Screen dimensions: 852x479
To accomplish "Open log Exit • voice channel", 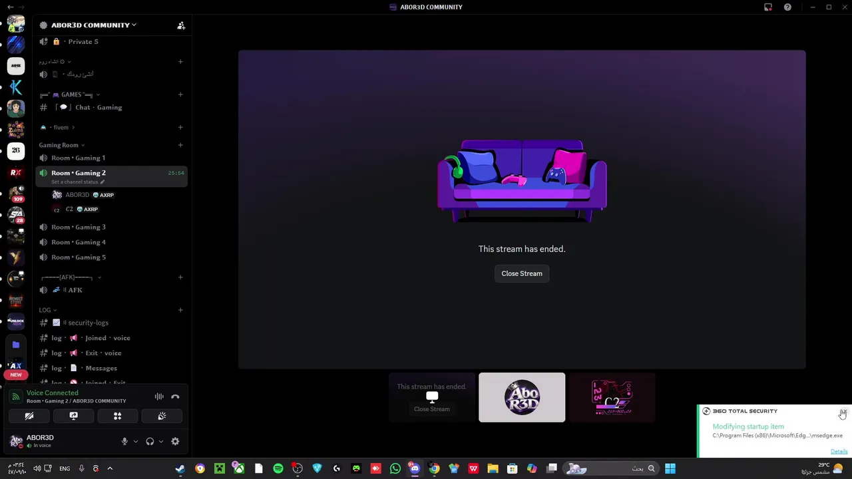I will (x=112, y=353).
